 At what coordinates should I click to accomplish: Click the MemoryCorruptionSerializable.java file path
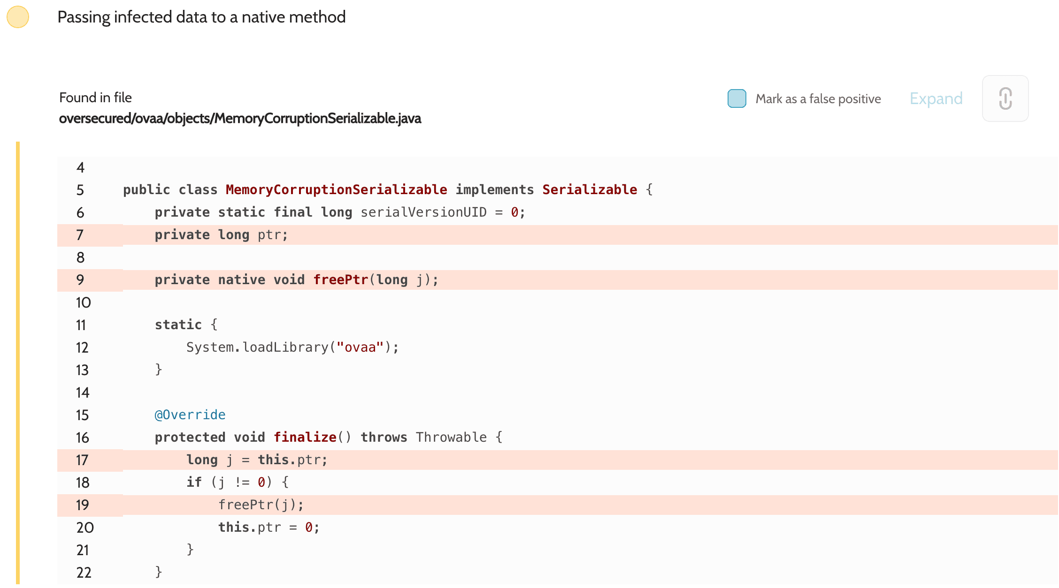coord(240,118)
